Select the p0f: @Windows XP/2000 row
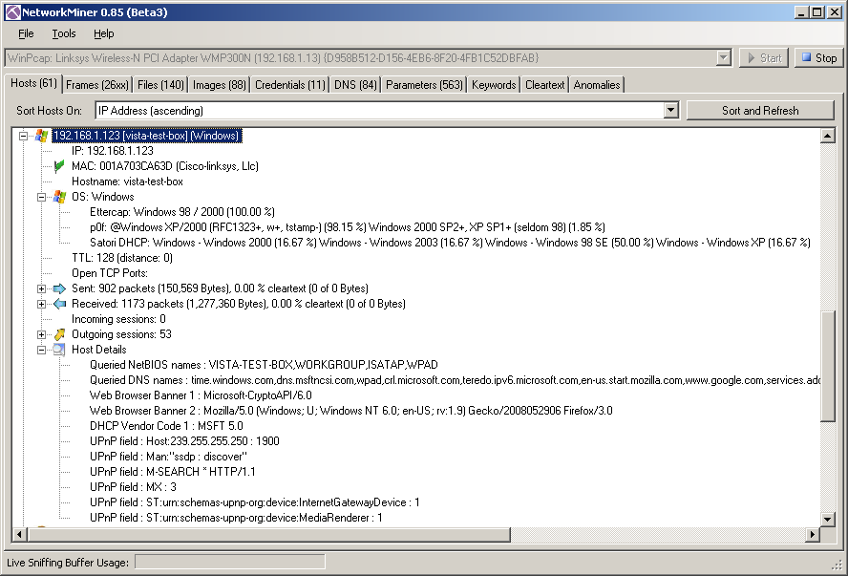The image size is (848, 576). coord(348,227)
